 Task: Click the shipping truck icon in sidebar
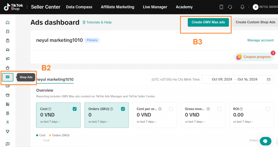(8, 50)
